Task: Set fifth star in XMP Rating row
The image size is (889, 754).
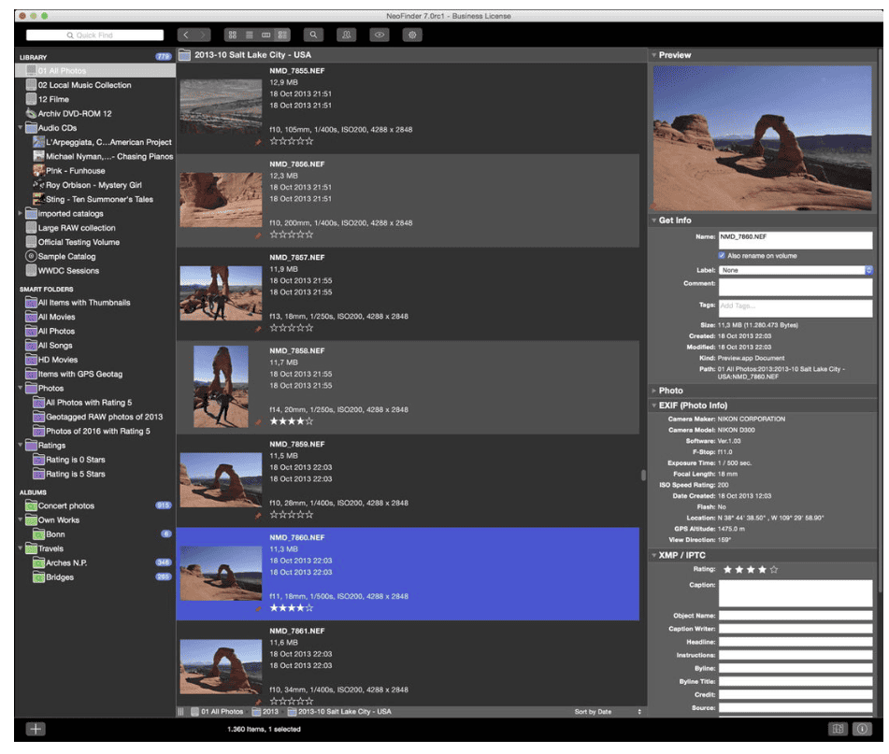Action: click(x=774, y=569)
